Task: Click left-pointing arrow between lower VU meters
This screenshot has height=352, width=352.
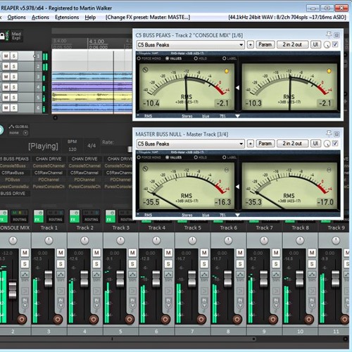Action: 237,187
